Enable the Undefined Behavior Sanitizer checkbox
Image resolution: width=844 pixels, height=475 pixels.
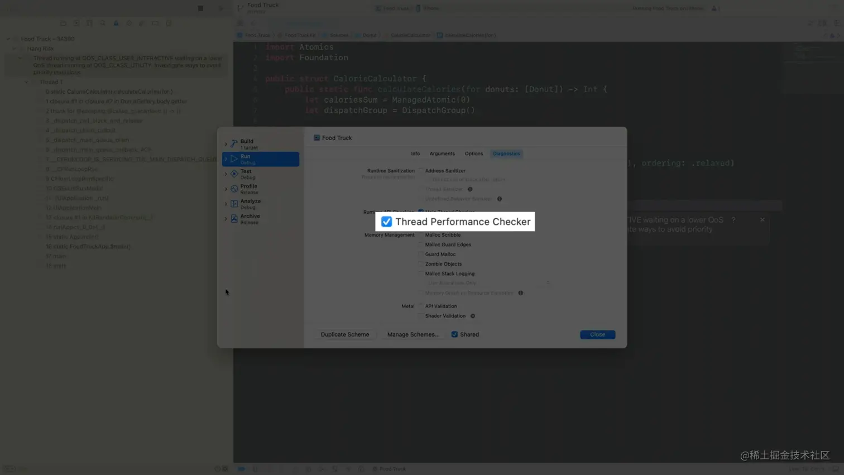[421, 199]
